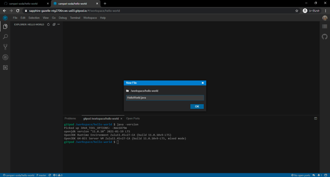Open the browser three-dot menu
Screen dimensions: 330x177
pyautogui.click(x=325, y=11)
